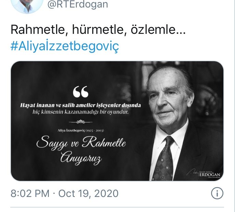
Task: Click the portrait of the man in suit
Action: pyautogui.click(x=178, y=113)
